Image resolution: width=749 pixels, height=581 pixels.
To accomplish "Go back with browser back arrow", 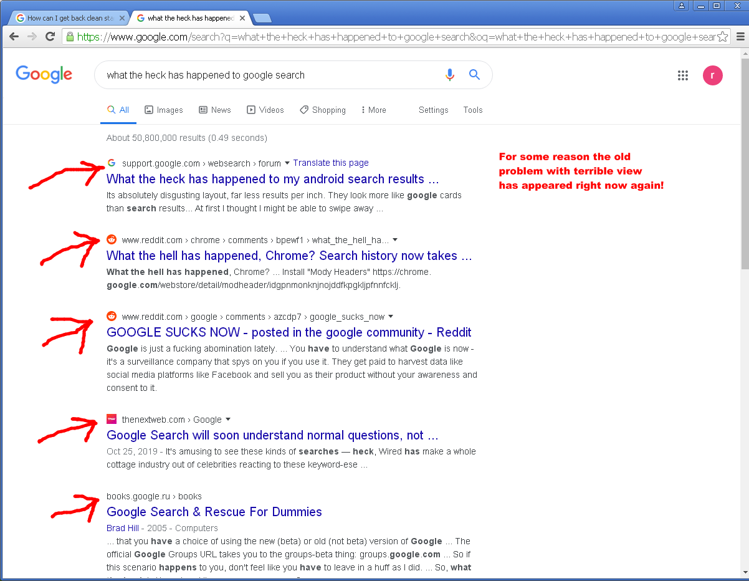I will [x=14, y=37].
